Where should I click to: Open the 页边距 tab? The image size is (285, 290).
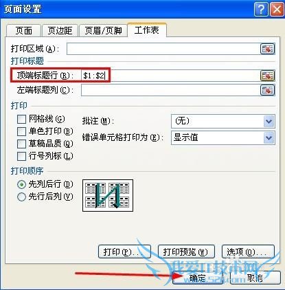pyautogui.click(x=60, y=31)
